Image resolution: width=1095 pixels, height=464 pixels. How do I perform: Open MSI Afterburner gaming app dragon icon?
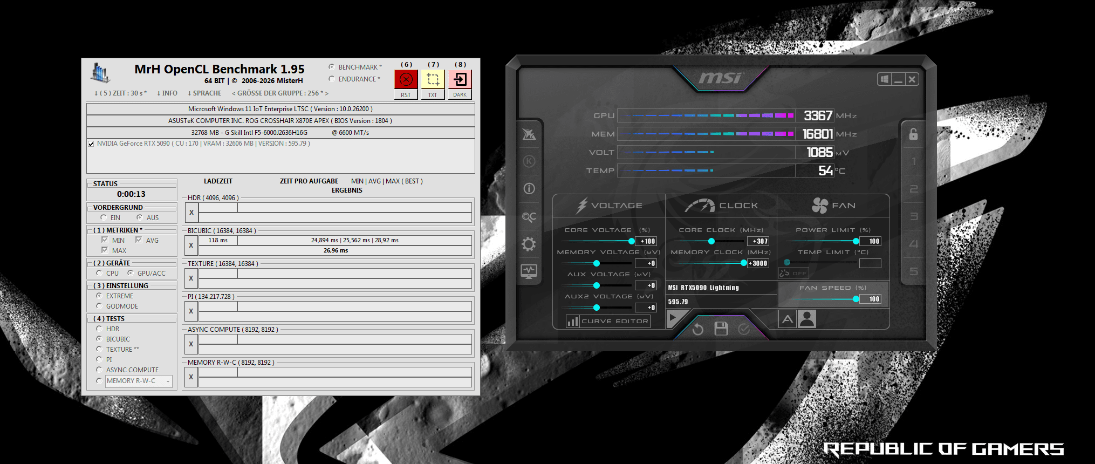click(x=529, y=134)
